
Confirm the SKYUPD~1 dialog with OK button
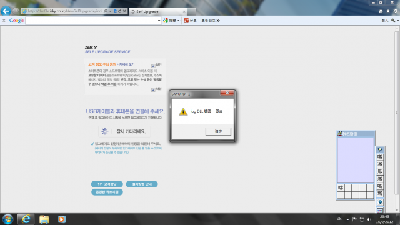pyautogui.click(x=218, y=131)
